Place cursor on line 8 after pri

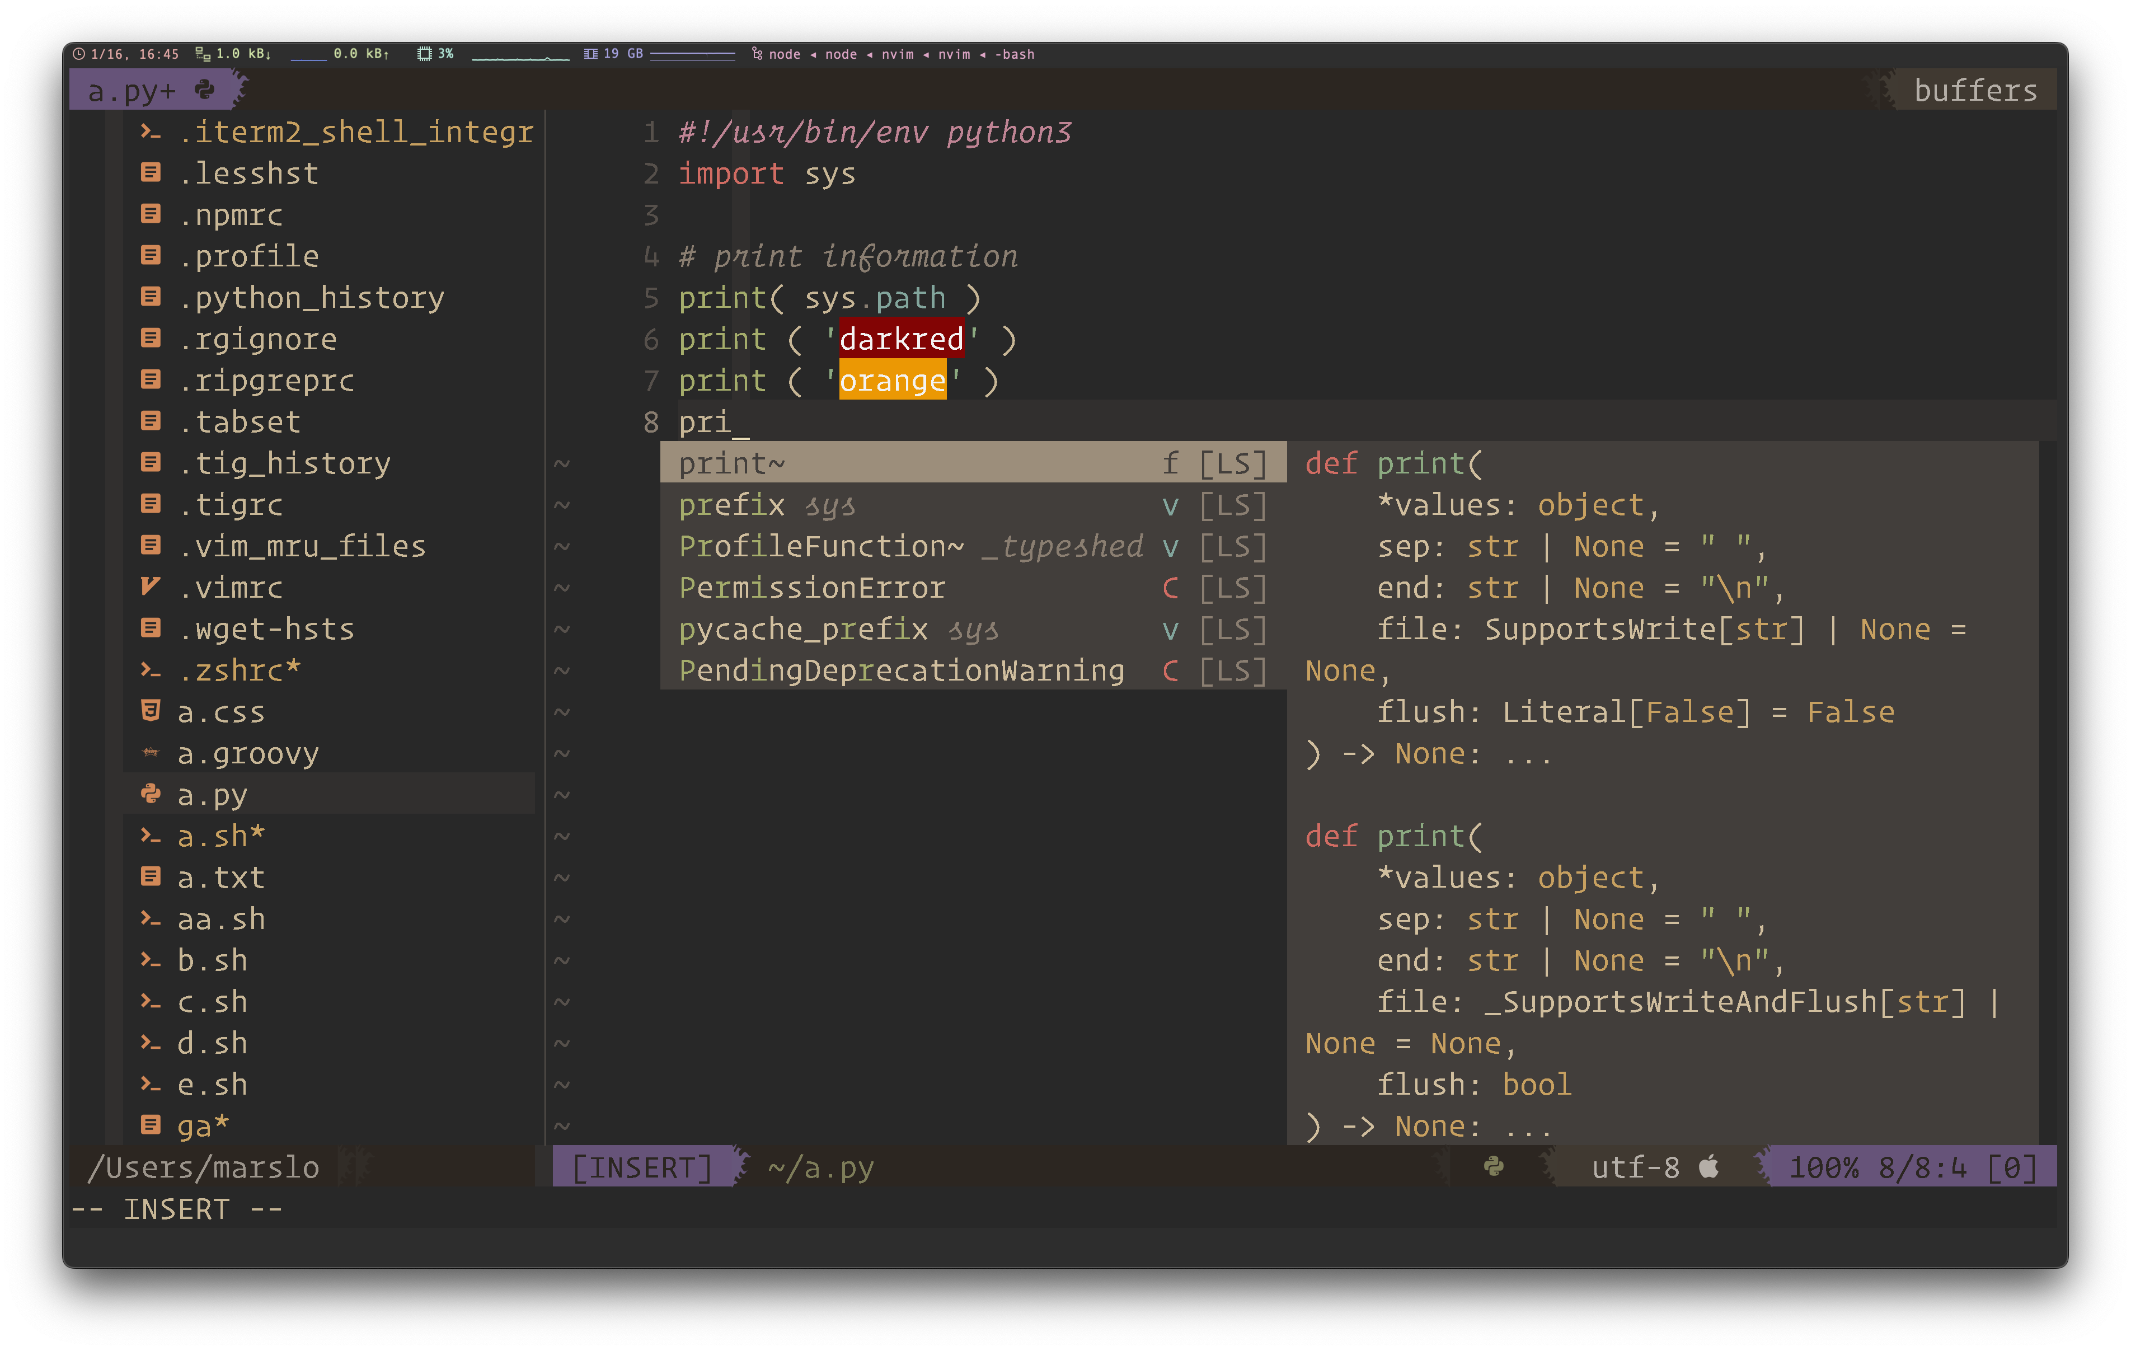pyautogui.click(x=740, y=423)
